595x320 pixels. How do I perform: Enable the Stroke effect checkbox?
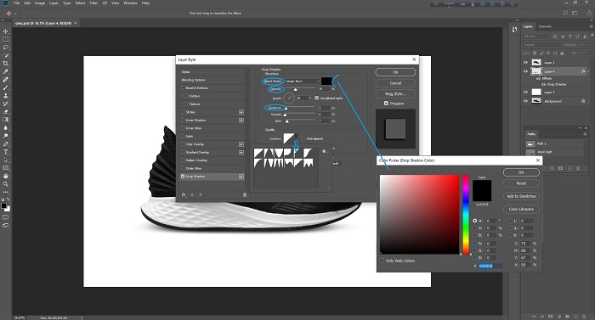click(x=183, y=112)
